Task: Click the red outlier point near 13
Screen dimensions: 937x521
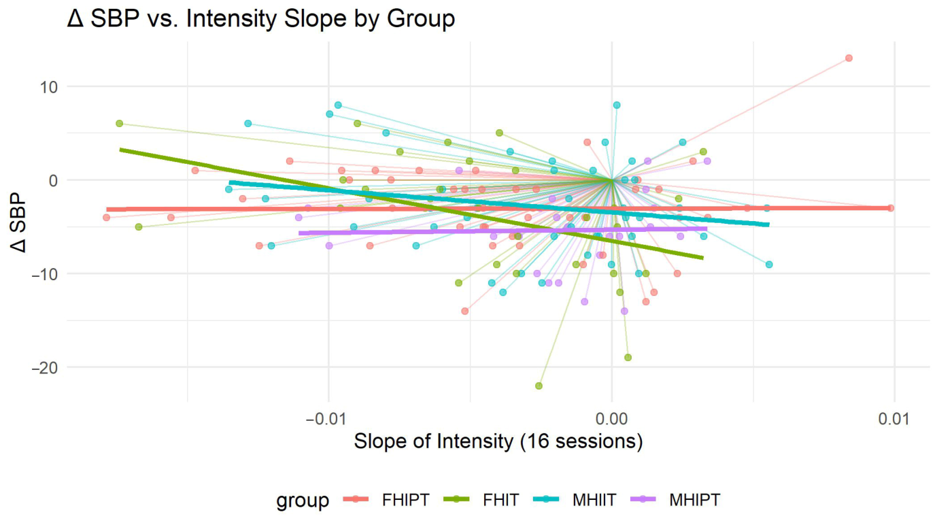Action: 849,58
